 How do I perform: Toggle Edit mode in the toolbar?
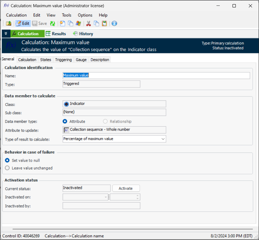pyautogui.click(x=23, y=23)
